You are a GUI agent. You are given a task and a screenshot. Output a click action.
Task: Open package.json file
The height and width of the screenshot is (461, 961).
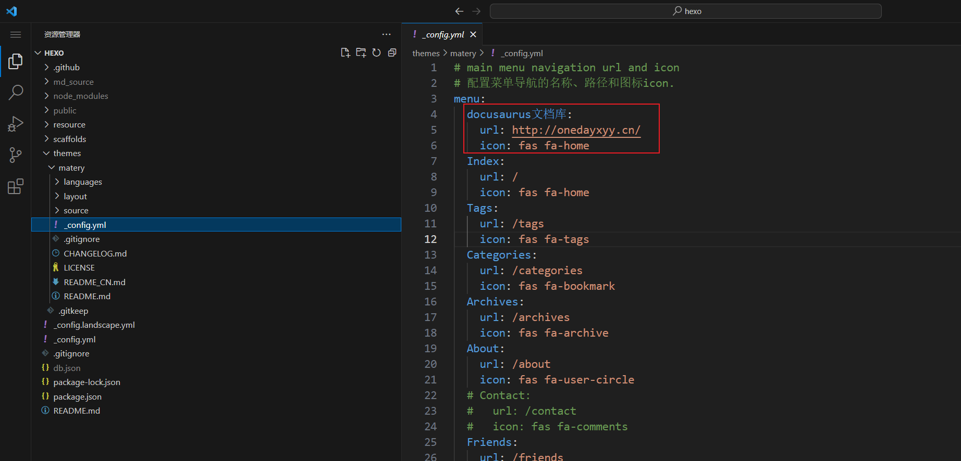[216, 396]
